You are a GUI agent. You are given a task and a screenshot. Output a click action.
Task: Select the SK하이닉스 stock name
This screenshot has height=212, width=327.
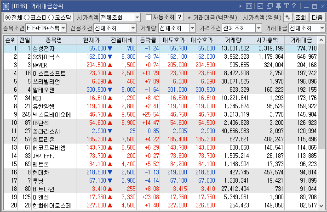pyautogui.click(x=46, y=57)
